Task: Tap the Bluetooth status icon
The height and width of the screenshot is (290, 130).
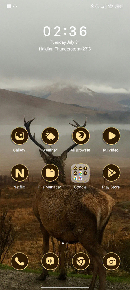Action: 92,7
